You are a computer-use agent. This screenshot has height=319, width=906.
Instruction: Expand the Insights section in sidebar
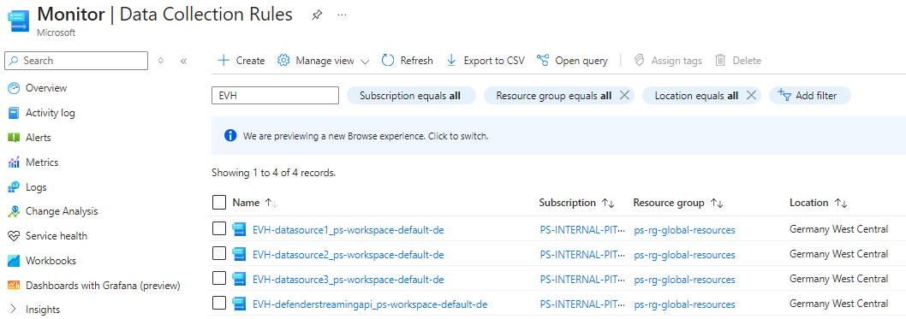click(14, 310)
